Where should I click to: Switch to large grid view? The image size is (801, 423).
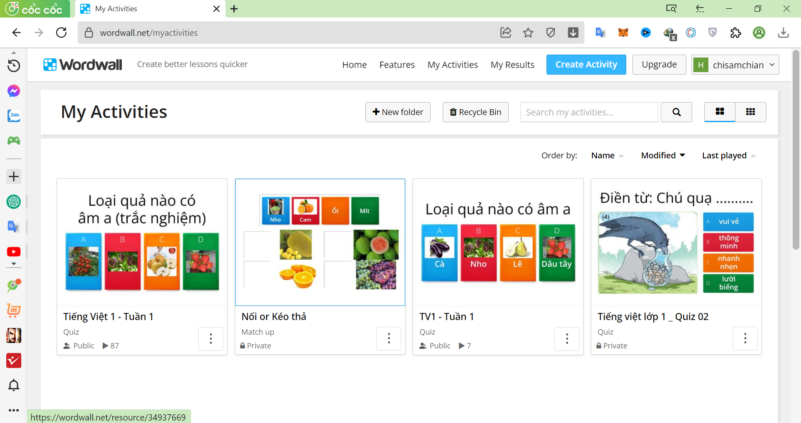coord(720,112)
